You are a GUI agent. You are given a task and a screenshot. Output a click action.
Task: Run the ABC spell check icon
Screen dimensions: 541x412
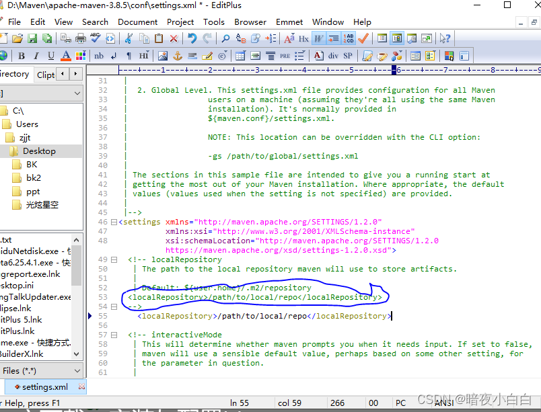point(96,38)
